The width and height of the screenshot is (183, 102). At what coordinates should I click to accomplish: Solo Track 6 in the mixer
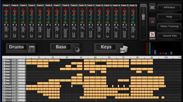pos(50,25)
